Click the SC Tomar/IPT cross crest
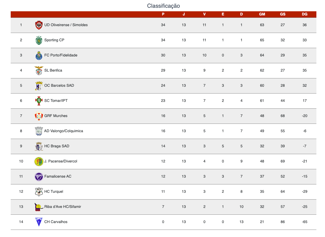325x237 pixels. coord(39,101)
